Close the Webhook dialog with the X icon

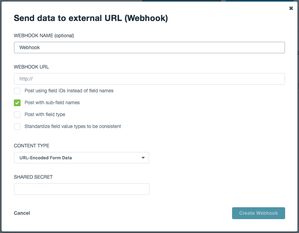[291, 8]
